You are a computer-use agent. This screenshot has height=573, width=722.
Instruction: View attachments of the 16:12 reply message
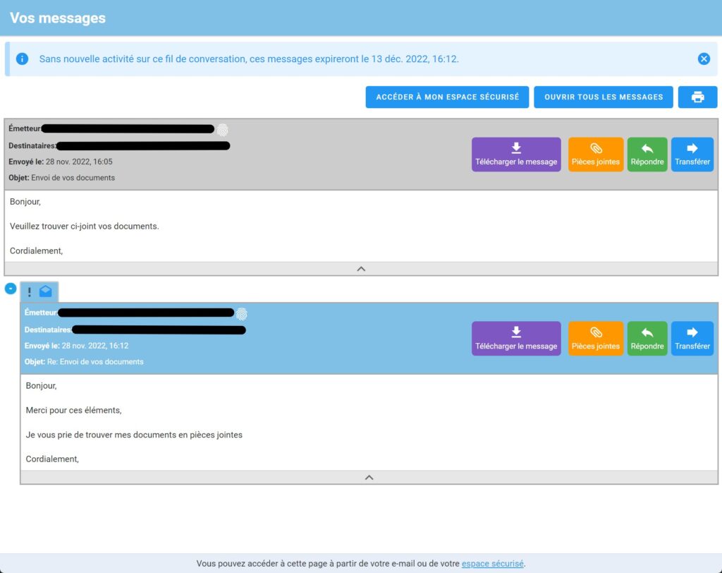click(596, 339)
